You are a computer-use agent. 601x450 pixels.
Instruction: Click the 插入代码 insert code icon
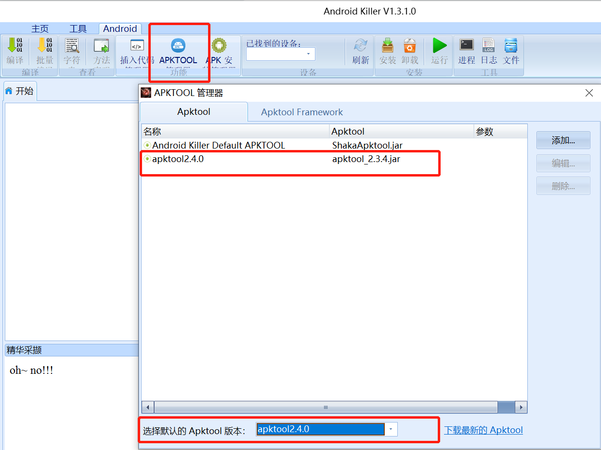coord(137,46)
